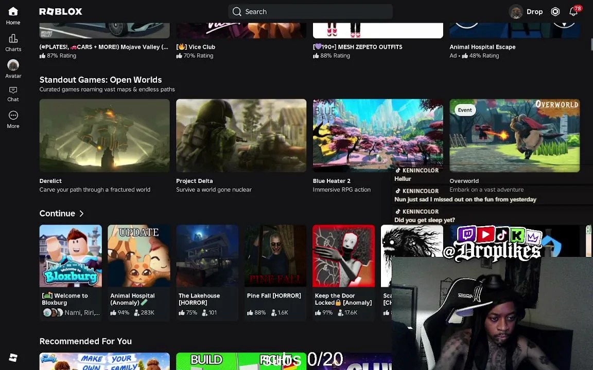Viewport: 593px width, 370px height.
Task: Open the Continue heading link
Action: tap(57, 213)
